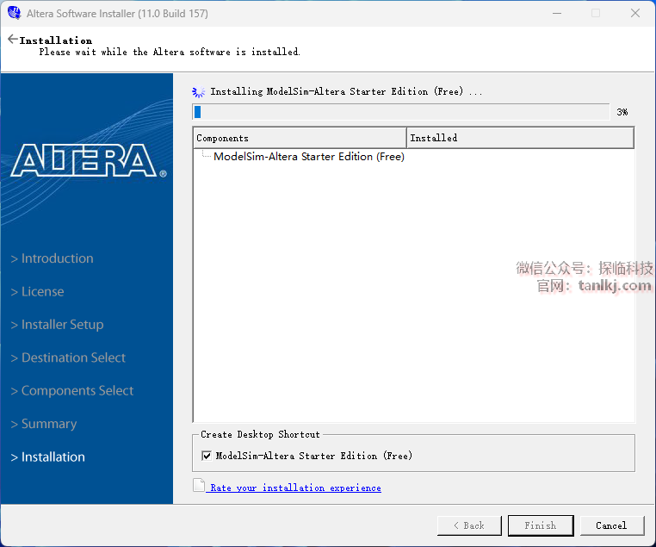
Task: Click the installation progress bar
Action: coord(401,112)
